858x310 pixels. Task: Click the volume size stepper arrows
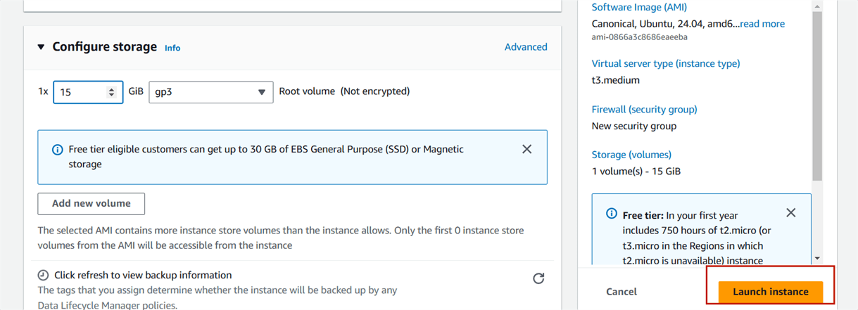coord(111,92)
